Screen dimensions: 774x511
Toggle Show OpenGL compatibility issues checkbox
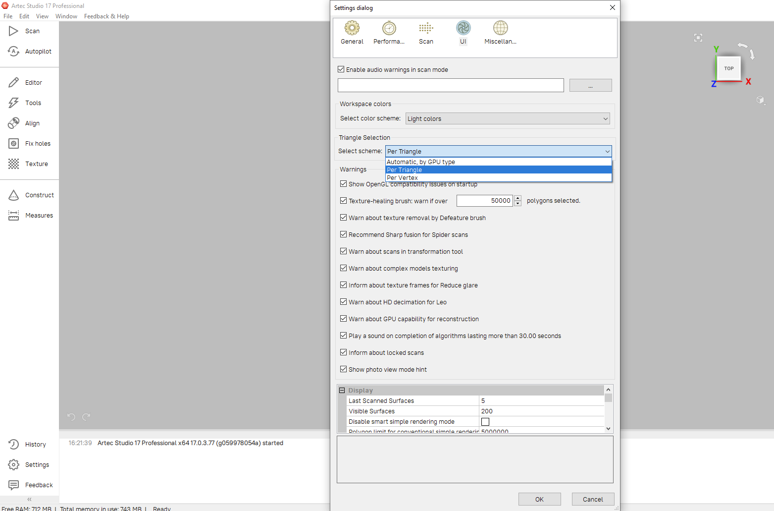point(343,184)
